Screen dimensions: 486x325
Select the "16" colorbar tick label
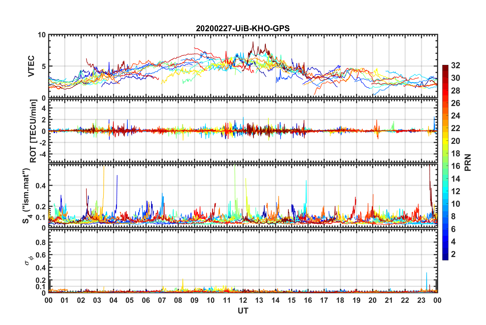point(455,166)
